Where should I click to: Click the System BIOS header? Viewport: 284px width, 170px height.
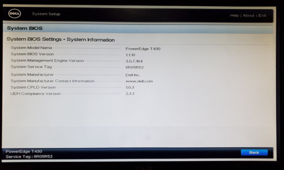[24, 28]
